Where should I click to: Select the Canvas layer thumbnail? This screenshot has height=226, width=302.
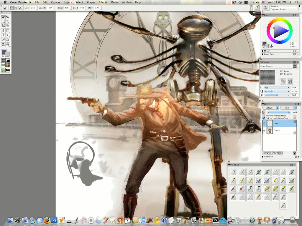tap(269, 131)
